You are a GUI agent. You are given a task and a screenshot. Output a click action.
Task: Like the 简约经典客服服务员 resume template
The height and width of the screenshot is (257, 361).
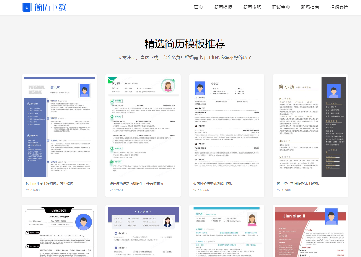click(278, 190)
